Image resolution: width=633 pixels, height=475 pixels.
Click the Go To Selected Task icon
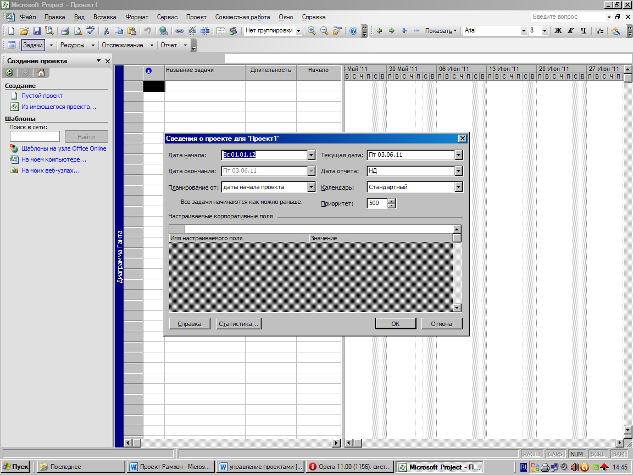tap(337, 31)
